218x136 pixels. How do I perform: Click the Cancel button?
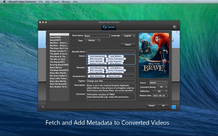pyautogui.click(x=152, y=106)
